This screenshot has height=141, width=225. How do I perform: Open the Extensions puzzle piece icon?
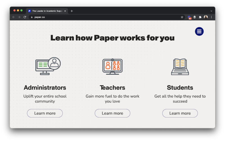(200, 17)
